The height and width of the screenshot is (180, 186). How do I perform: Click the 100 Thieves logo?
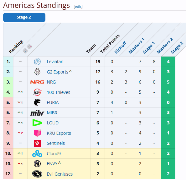coord(37,92)
